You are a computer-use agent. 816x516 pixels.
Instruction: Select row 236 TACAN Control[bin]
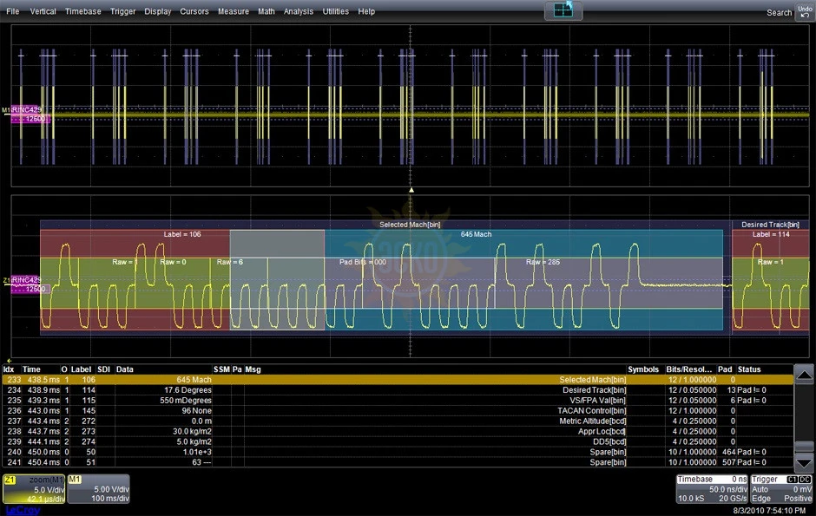[x=398, y=410]
